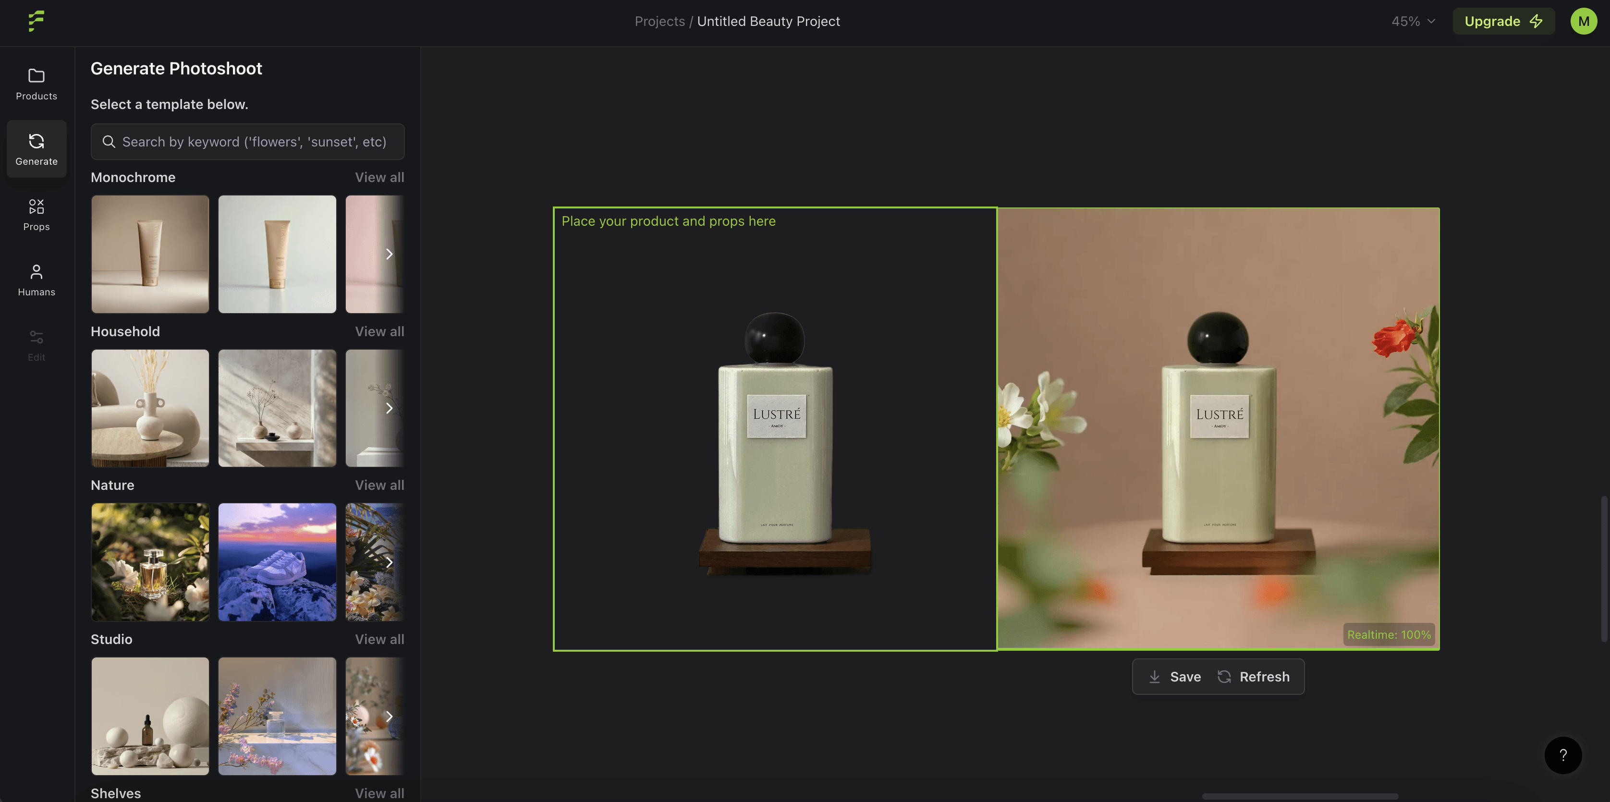Open the 45% zoom dropdown

[x=1413, y=21]
